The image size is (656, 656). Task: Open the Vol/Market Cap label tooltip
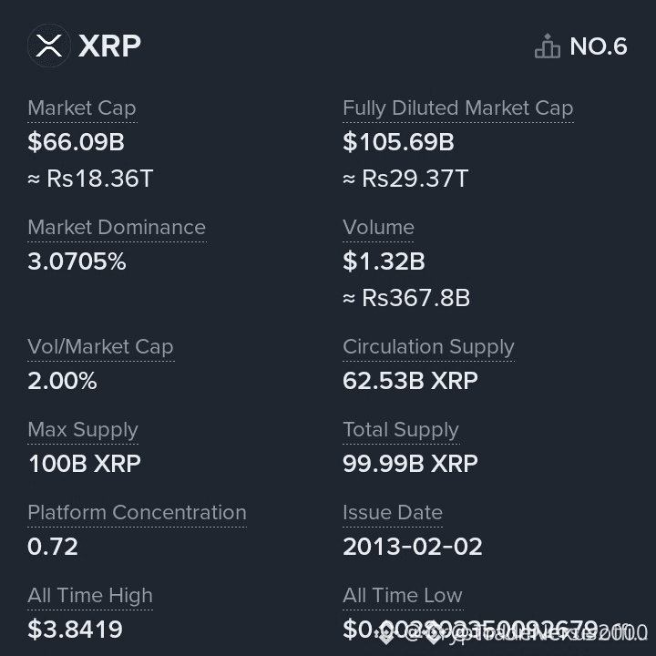point(100,347)
